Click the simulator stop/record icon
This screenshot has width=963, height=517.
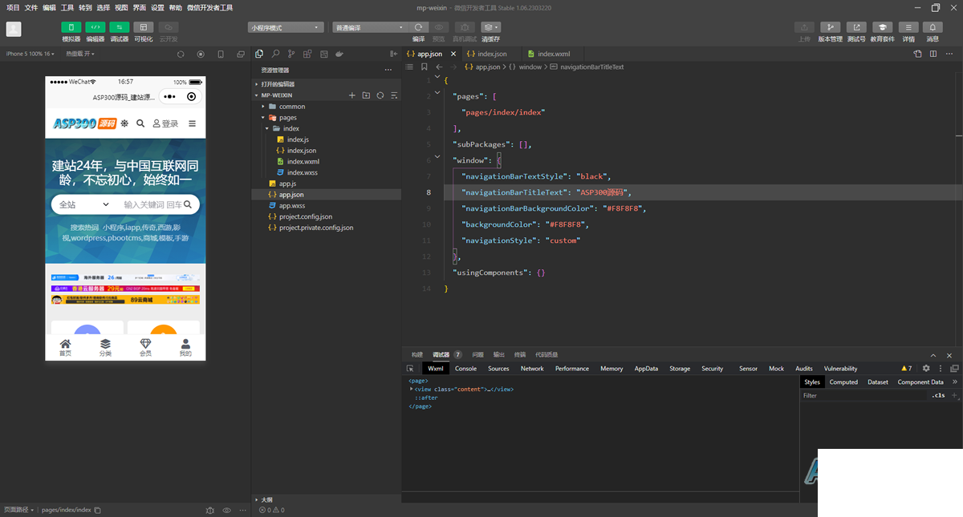201,55
